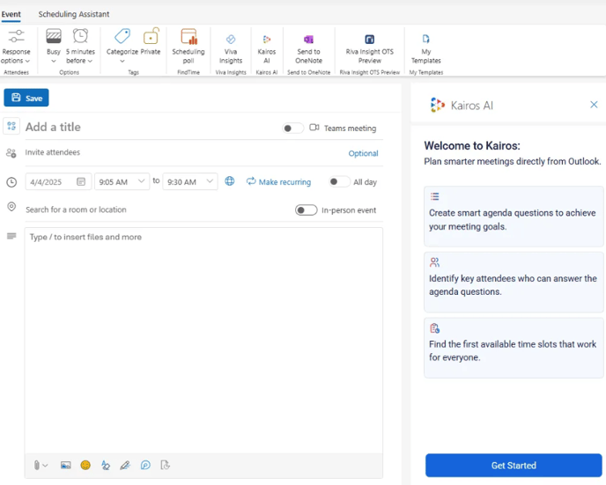Open My Templates

[x=426, y=49]
